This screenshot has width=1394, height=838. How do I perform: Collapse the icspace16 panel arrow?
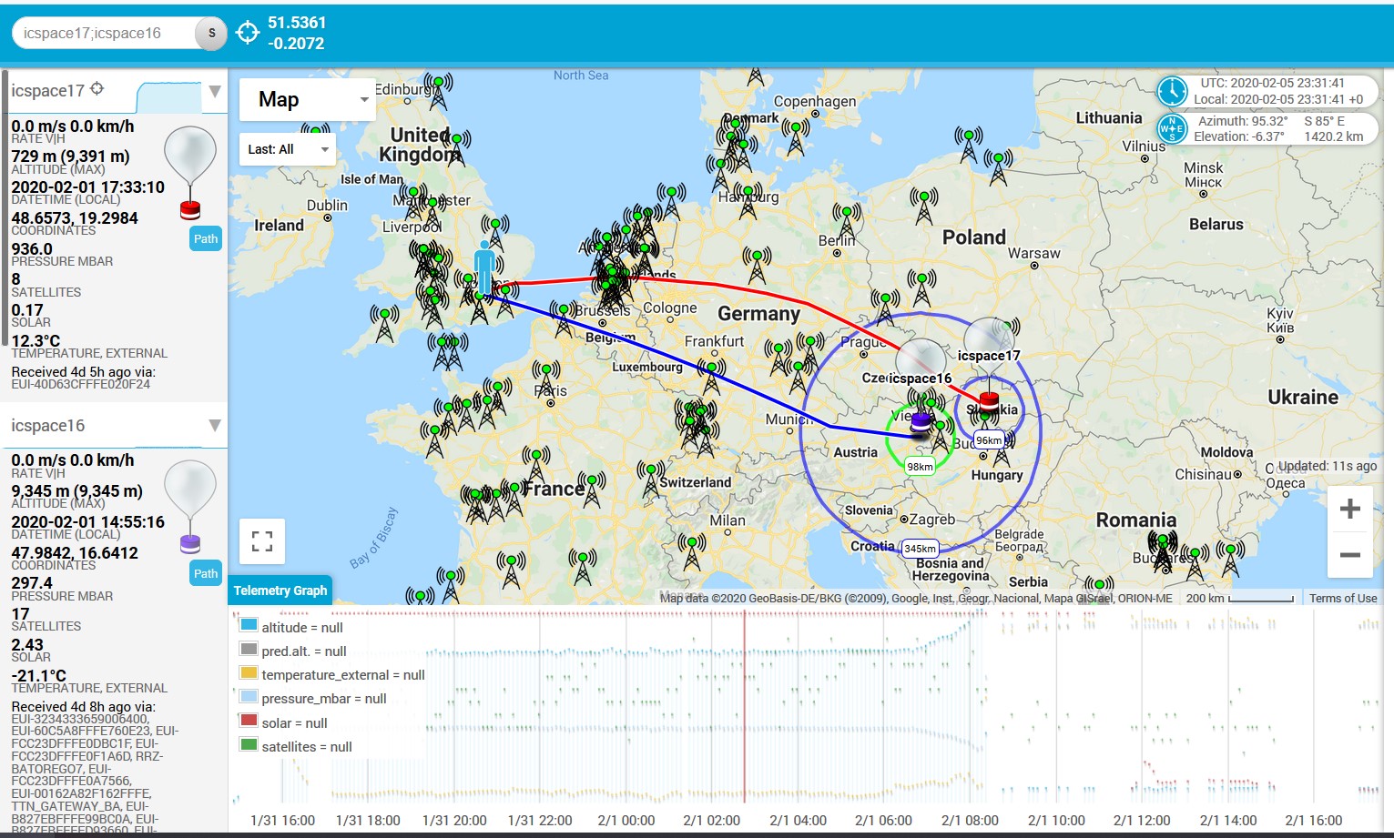215,425
